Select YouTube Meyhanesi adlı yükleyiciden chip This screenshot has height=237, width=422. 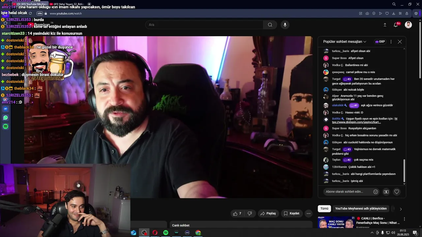361,209
